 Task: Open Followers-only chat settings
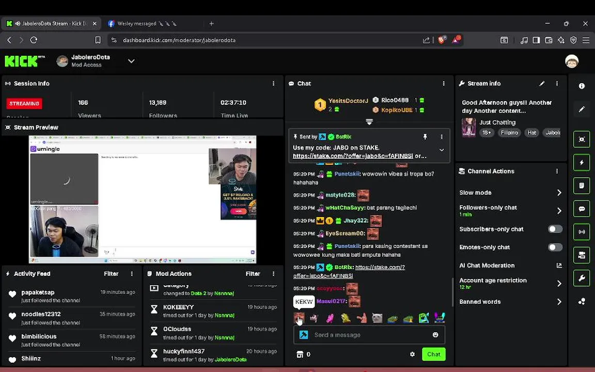coord(510,211)
